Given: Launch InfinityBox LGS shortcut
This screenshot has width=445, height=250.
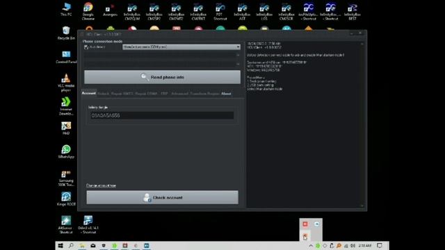Looking at the screenshot, I should point(264,12).
